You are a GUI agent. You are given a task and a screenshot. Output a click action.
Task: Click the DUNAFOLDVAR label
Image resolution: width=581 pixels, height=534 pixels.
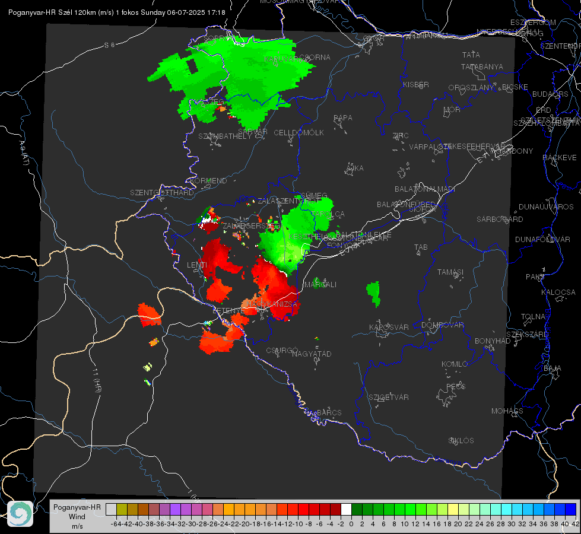[542, 239]
